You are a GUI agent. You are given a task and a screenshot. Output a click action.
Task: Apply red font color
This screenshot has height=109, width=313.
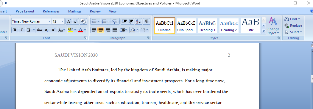click(80, 30)
